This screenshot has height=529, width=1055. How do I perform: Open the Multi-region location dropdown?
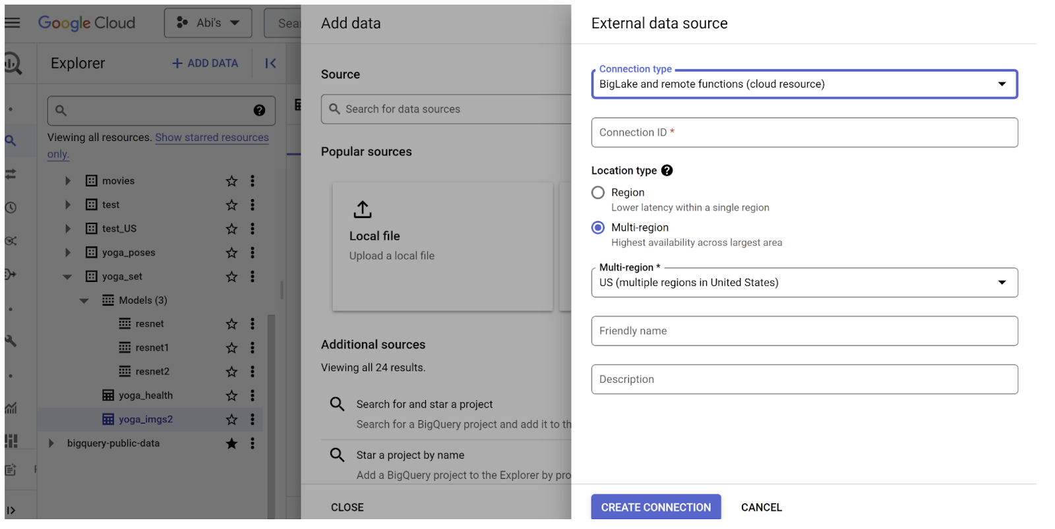click(804, 283)
